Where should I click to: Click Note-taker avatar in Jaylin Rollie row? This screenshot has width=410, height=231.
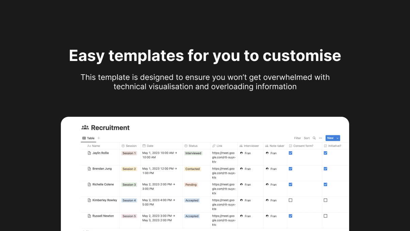pos(267,153)
